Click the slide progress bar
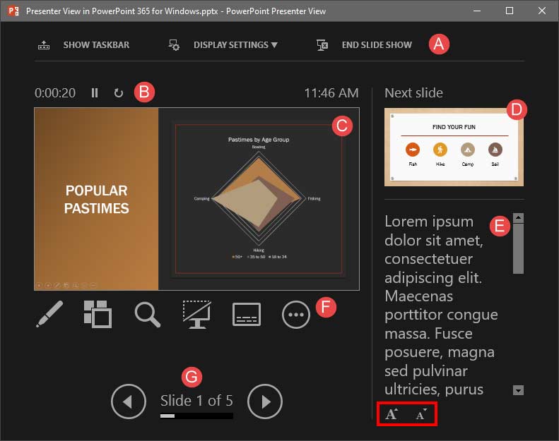Viewport: 559px width, 441px height. point(196,416)
